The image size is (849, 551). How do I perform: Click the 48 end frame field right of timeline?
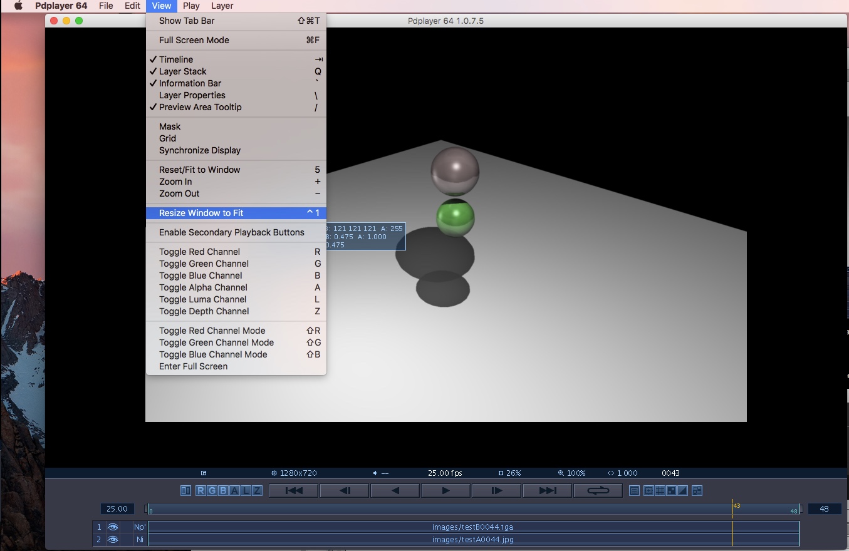[x=825, y=509]
